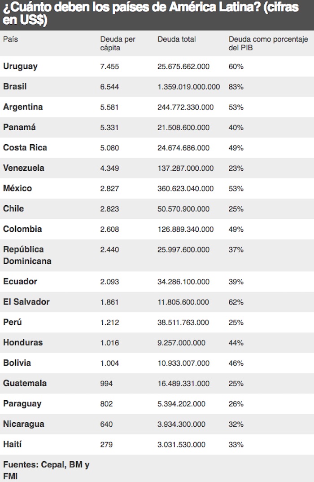
Task: Click Venezuela's total debt value 137.287.000.000
Action: [x=186, y=168]
